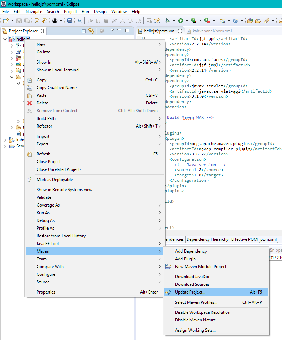Click the com.sun.faces groupId text
282x340 pixels.
(207, 60)
